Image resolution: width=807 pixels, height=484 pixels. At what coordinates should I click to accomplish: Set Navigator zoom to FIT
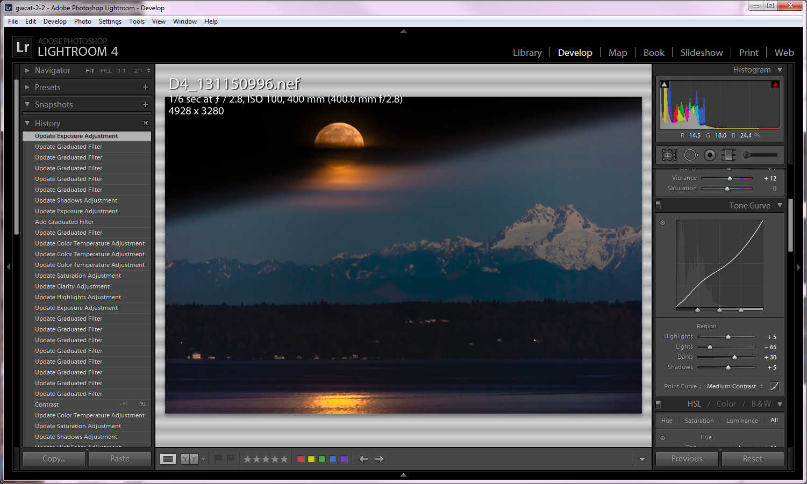pos(90,70)
